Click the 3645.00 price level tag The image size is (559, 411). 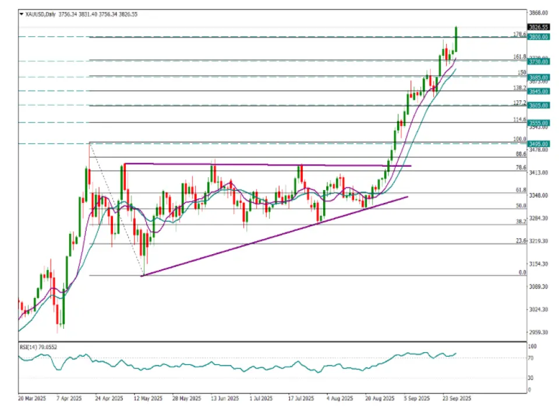pyautogui.click(x=538, y=91)
